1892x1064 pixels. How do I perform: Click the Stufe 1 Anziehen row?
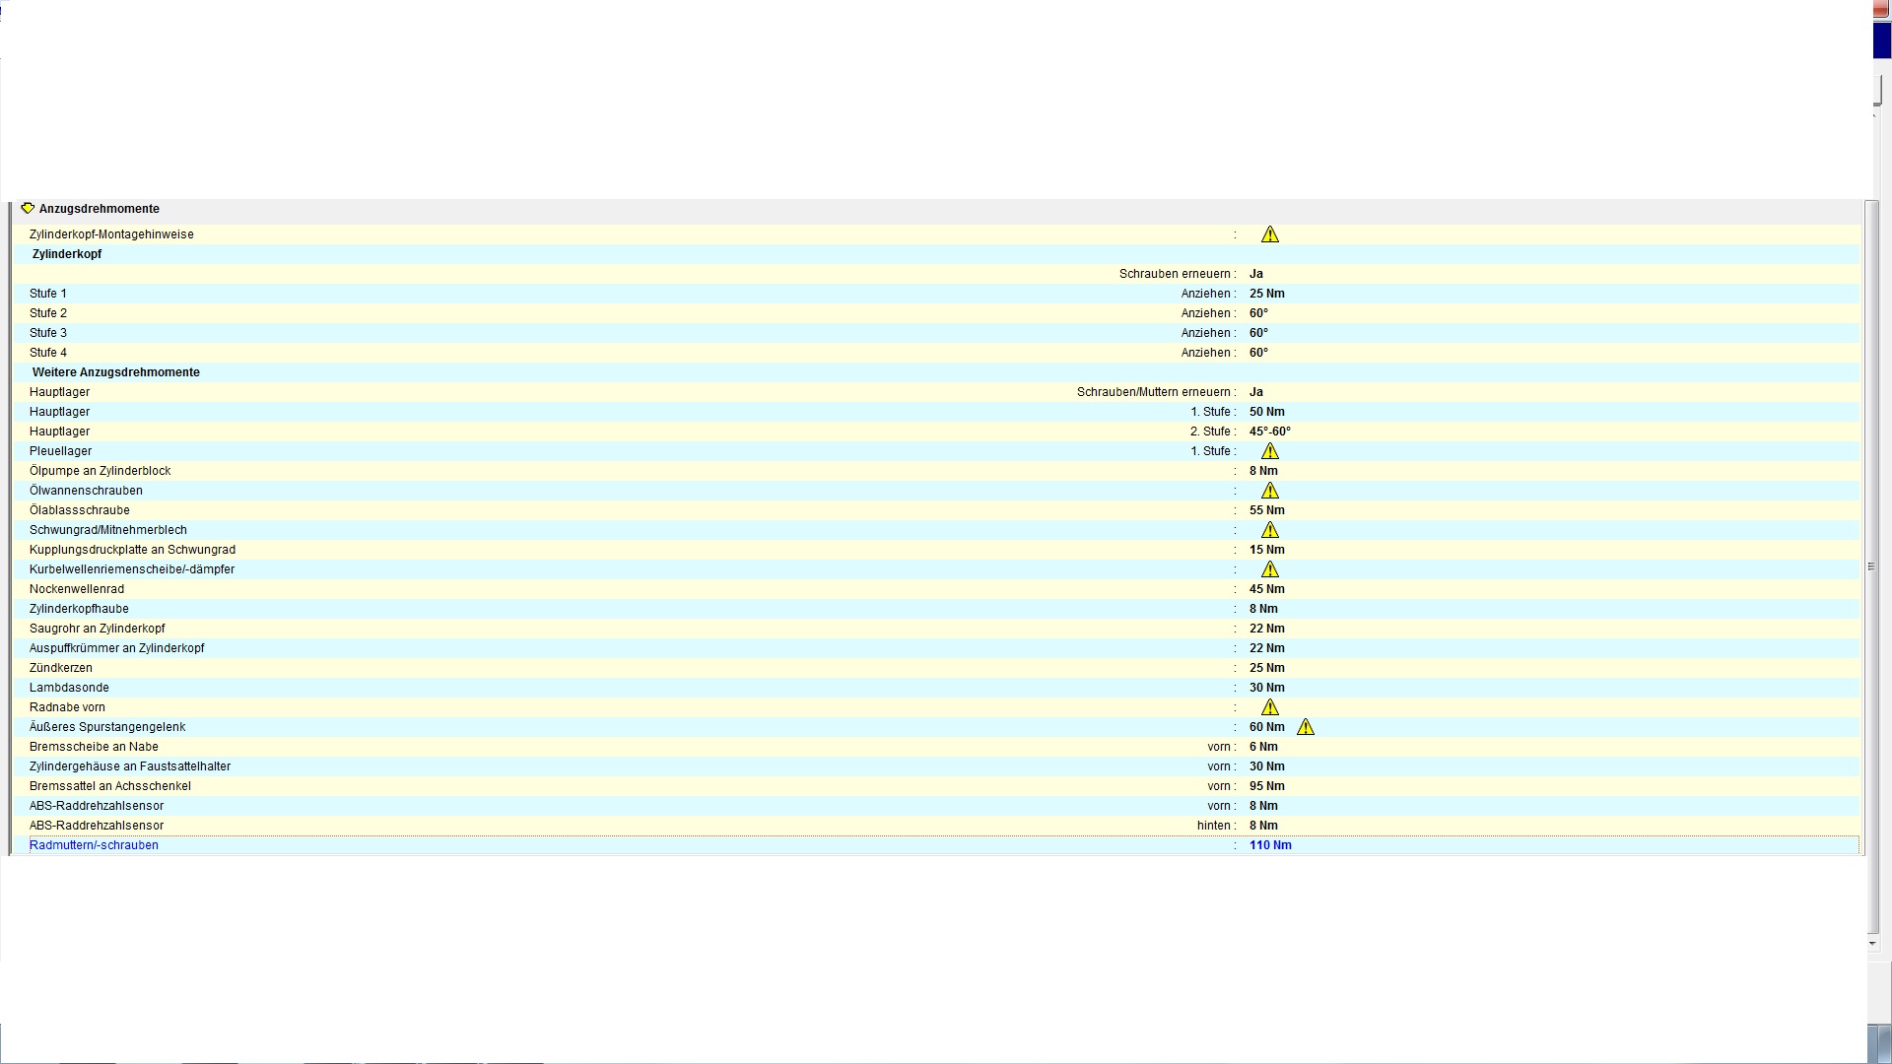pos(48,294)
